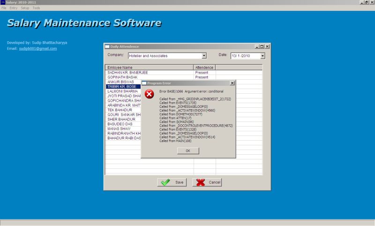Viewport: 375px width, 226px height.
Task: Click the Daily Attendence window title icon
Action: (x=107, y=46)
